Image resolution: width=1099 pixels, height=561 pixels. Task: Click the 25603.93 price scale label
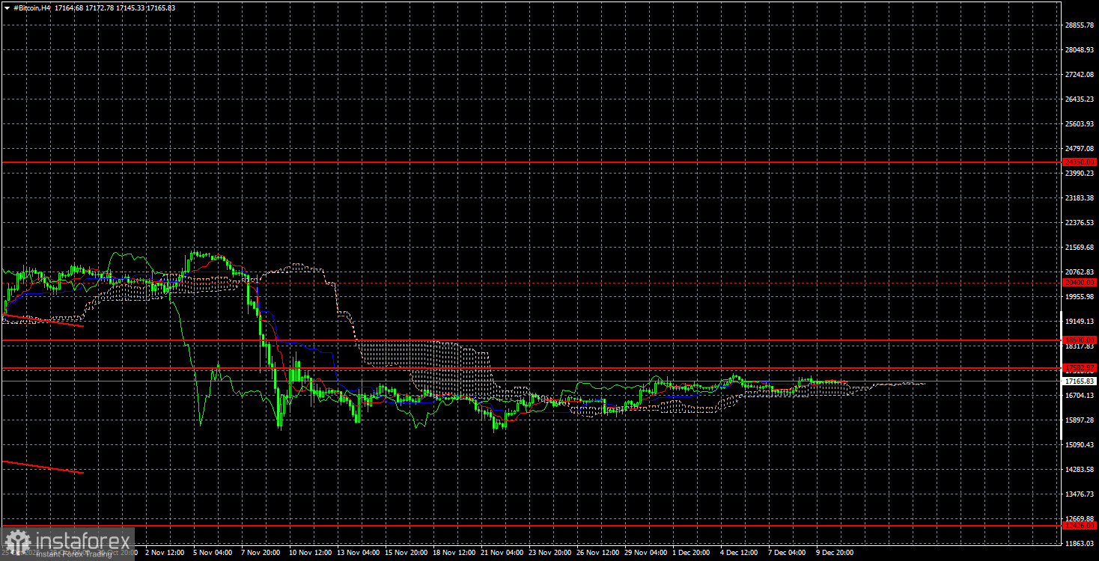(x=1080, y=123)
